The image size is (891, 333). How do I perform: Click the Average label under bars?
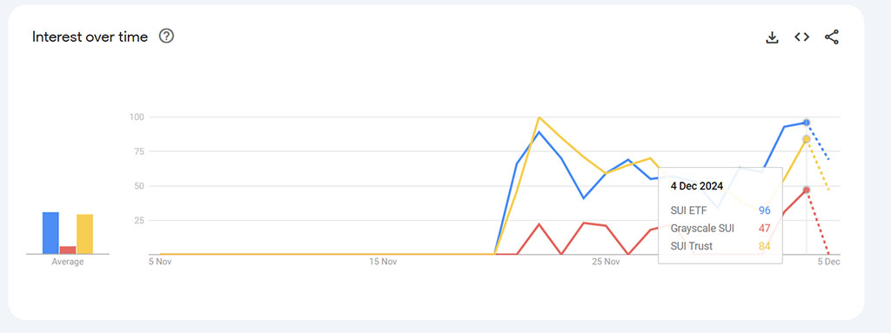click(x=68, y=262)
